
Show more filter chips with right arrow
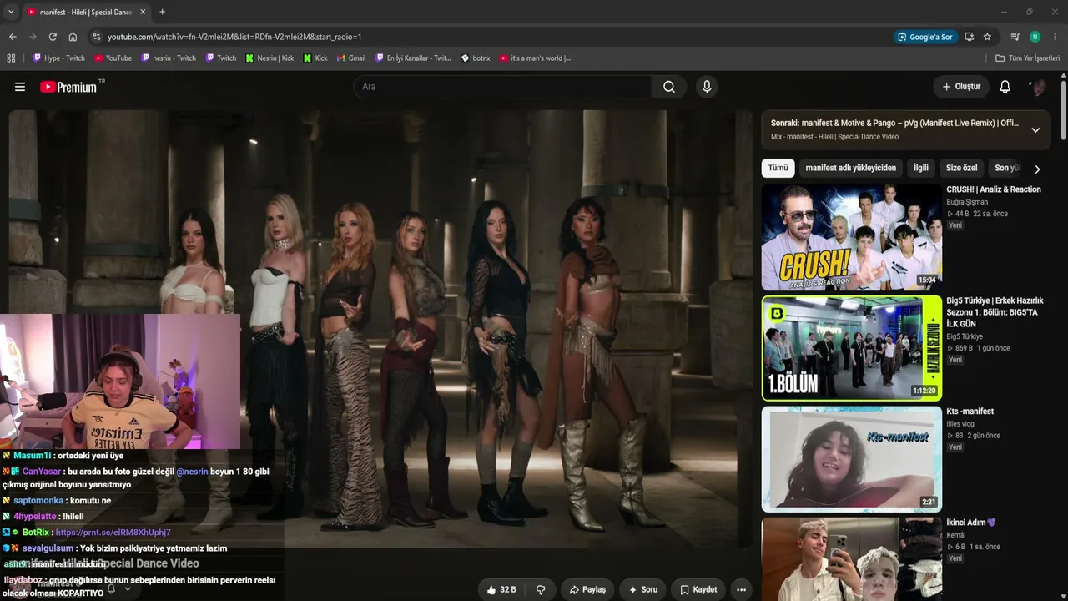(x=1037, y=169)
